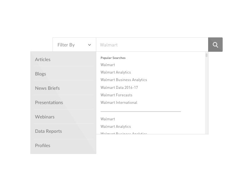Choose the Walmart Data 2016-17 suggestion
The image size is (250, 187).
point(119,88)
